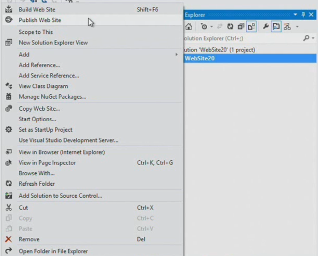Viewport: 318px width, 256px height.
Task: Choose Copy Web Site...
Action: click(x=92, y=109)
